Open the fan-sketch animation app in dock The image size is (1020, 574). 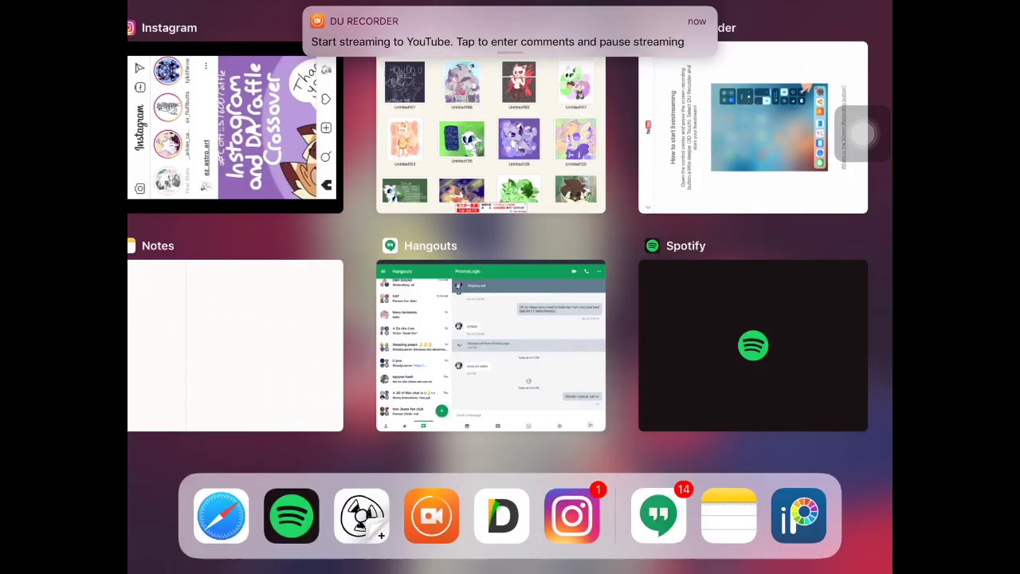[x=362, y=517]
